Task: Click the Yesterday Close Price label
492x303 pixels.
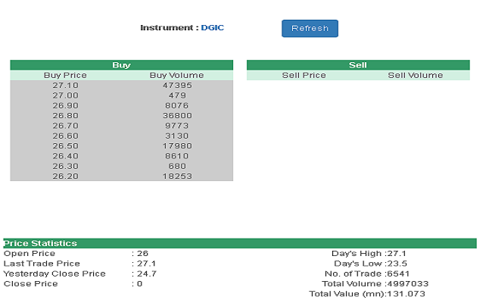Action: point(54,273)
